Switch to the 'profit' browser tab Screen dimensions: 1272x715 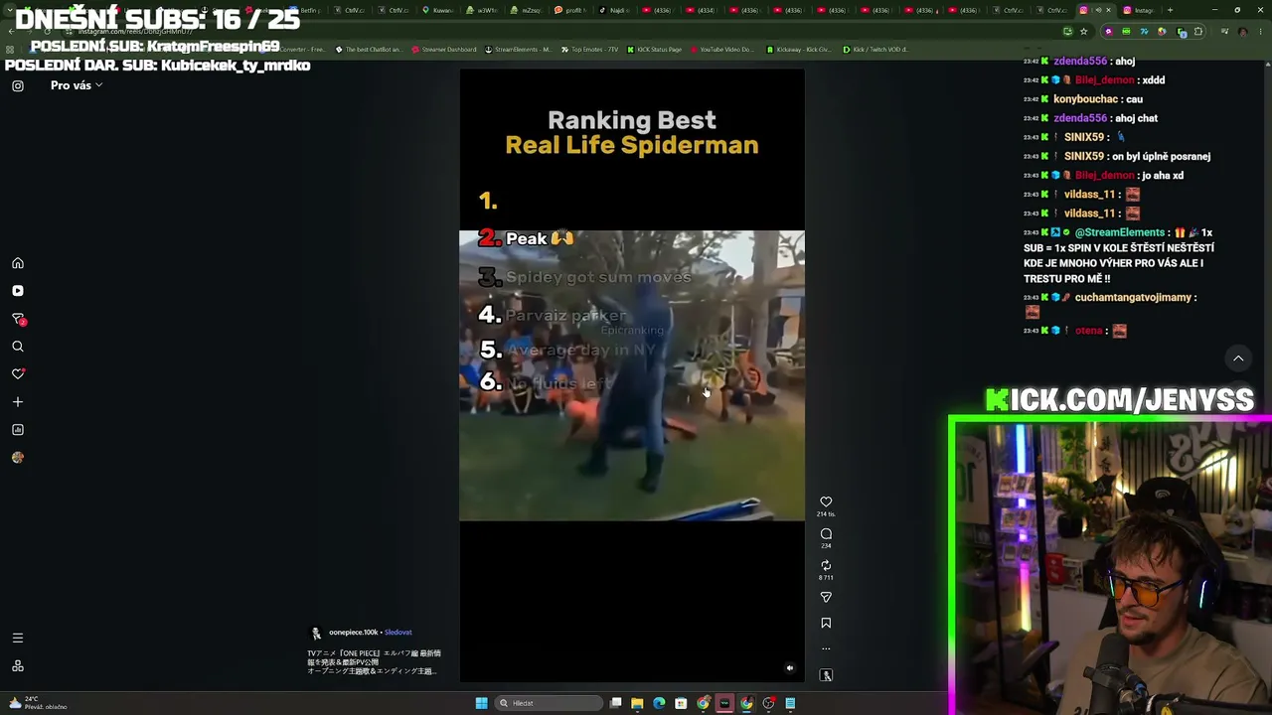[x=571, y=10]
